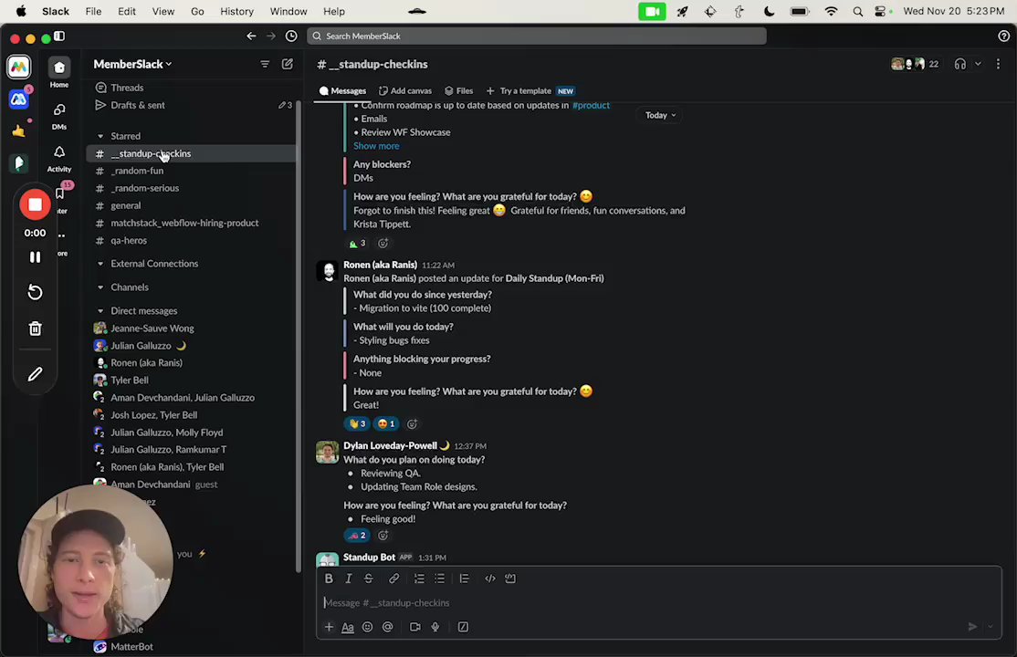This screenshot has width=1017, height=657.
Task: Collapse the Starred section
Action: 100,136
